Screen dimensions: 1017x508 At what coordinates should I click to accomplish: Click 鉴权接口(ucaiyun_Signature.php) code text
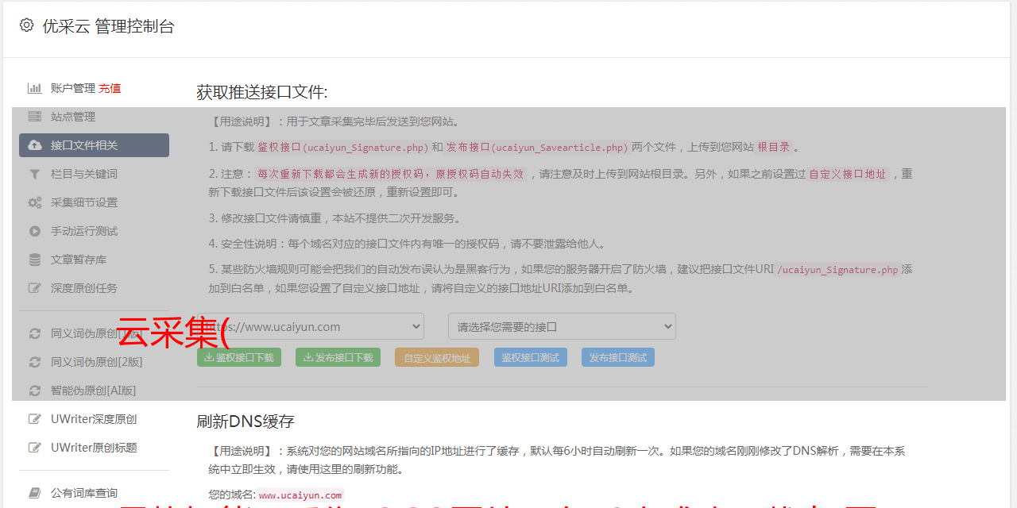[x=343, y=147]
